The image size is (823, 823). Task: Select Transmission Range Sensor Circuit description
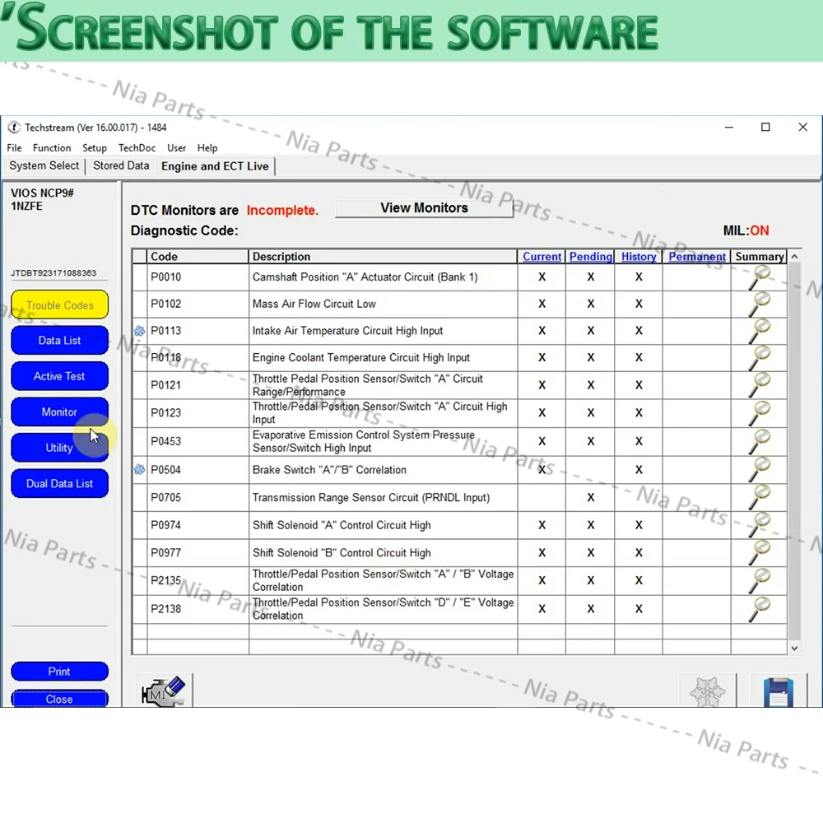tap(371, 498)
